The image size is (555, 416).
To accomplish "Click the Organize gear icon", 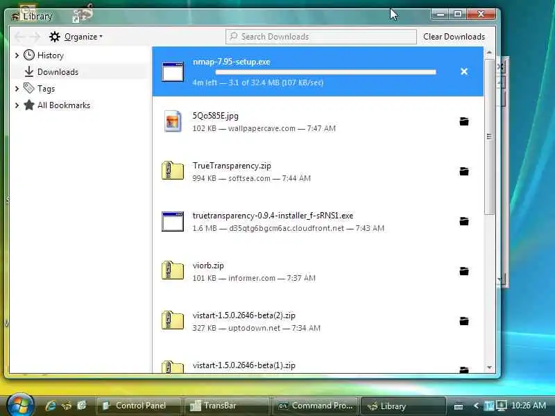I will tap(55, 37).
